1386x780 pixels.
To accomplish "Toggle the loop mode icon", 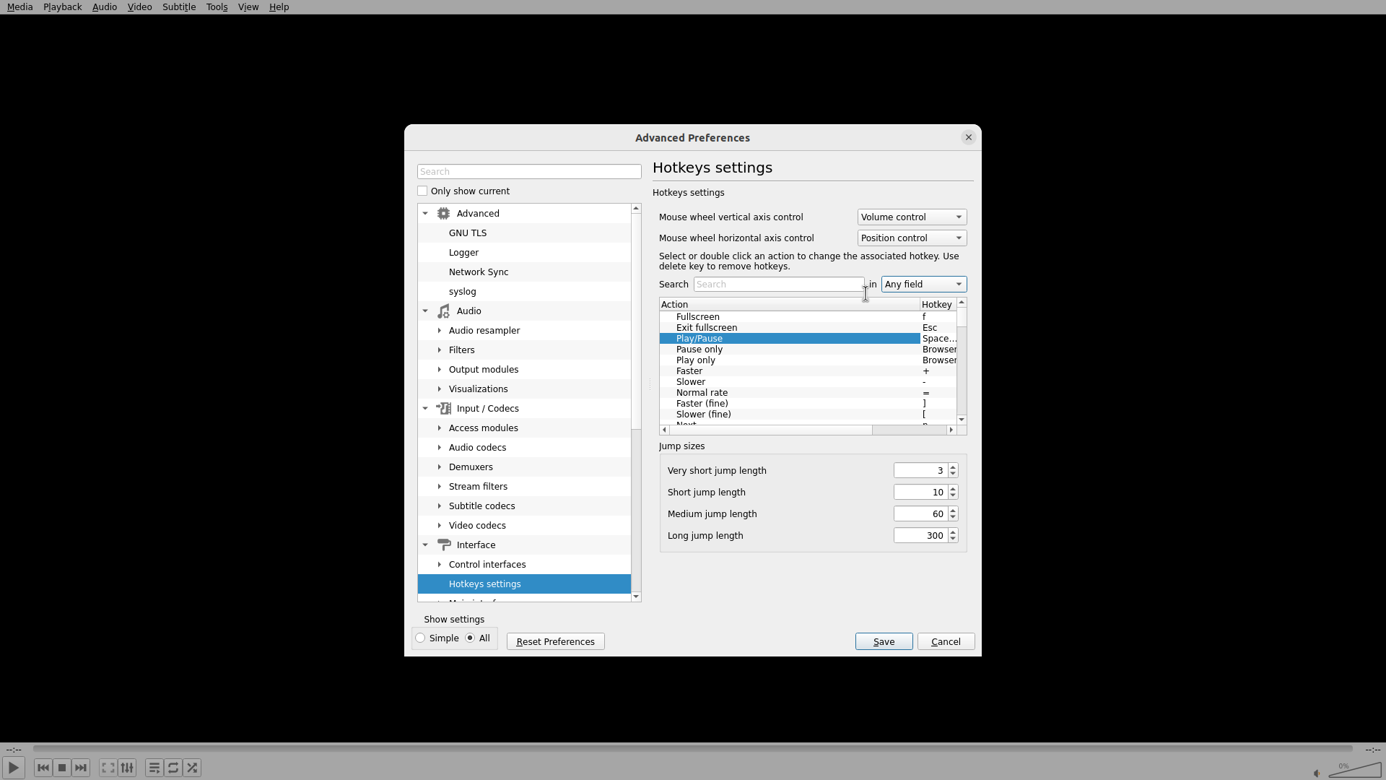I will click(173, 768).
